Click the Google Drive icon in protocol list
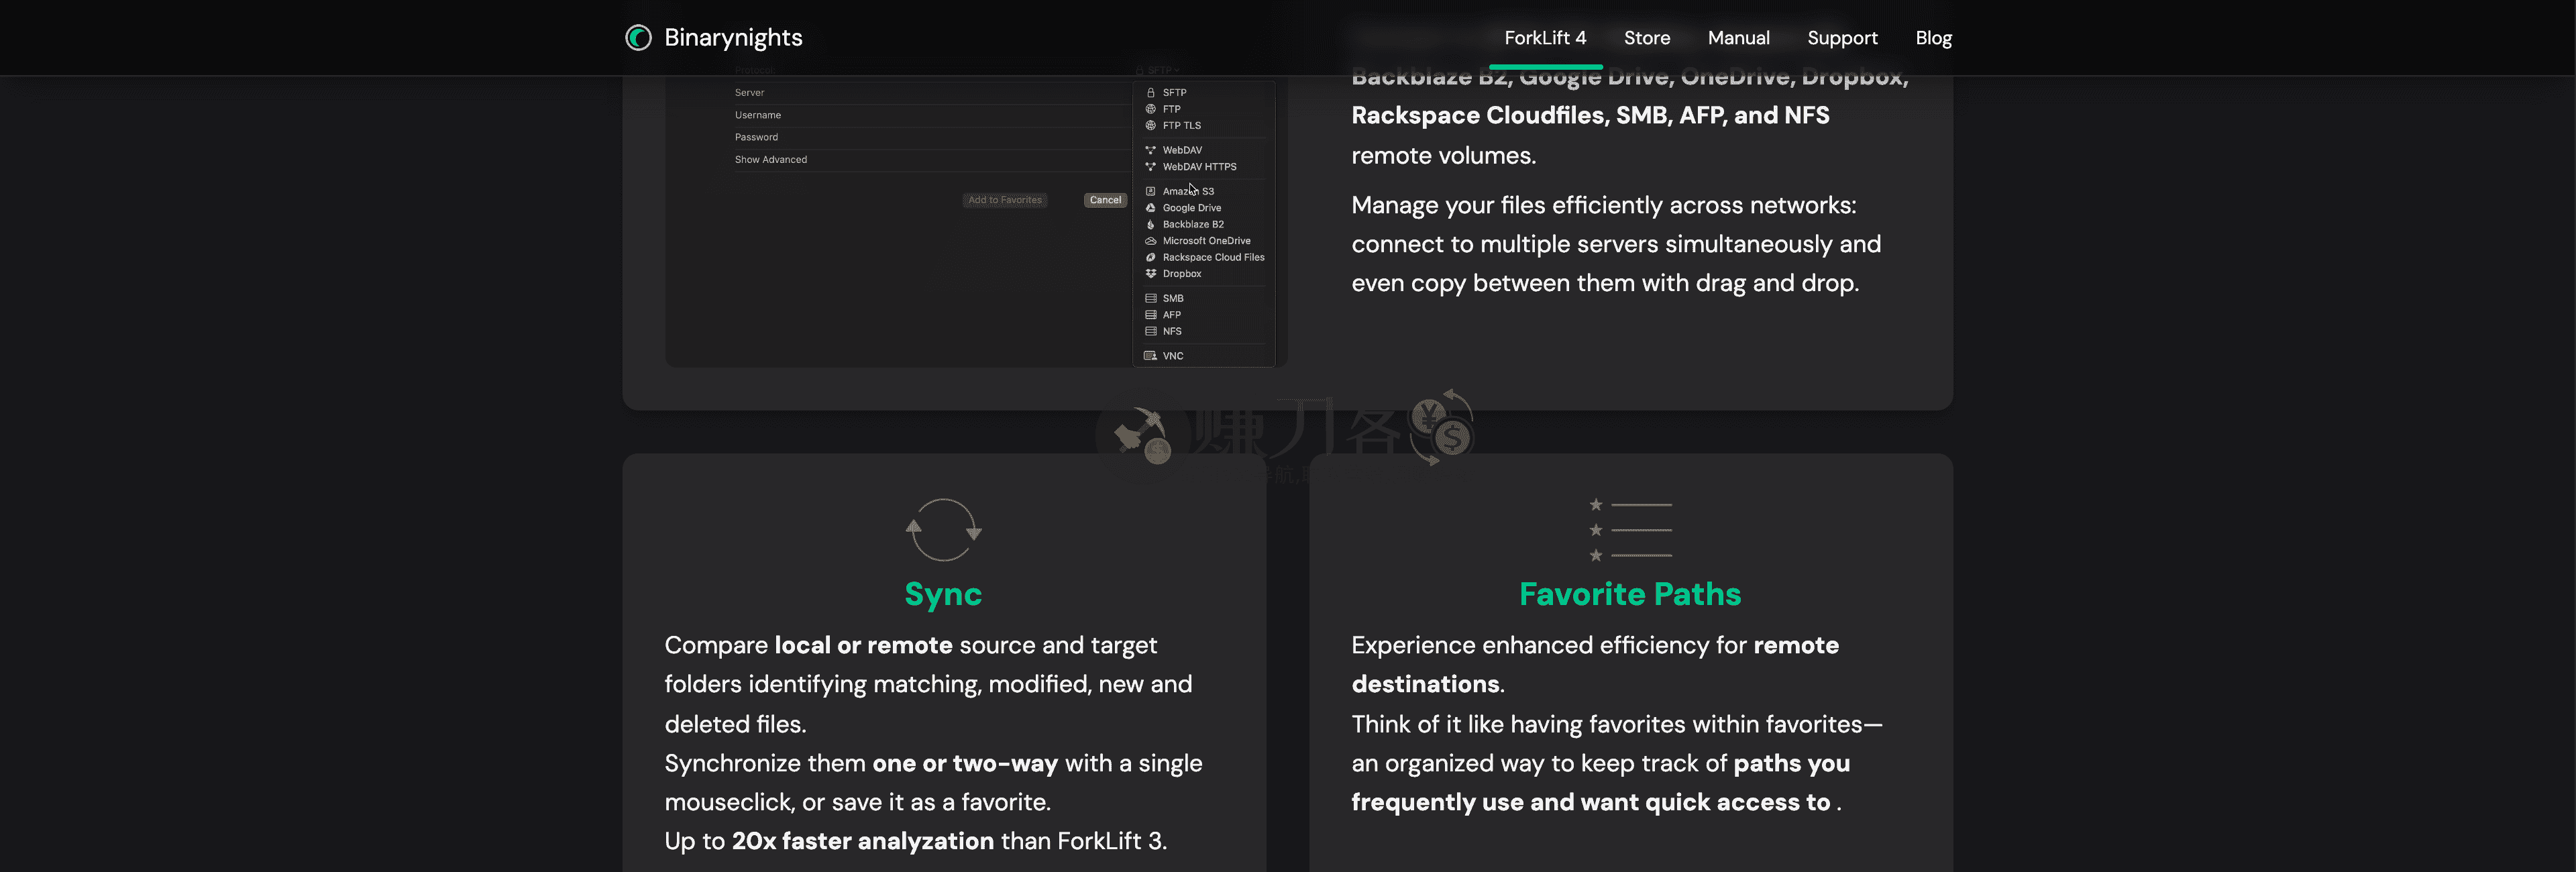The width and height of the screenshot is (2576, 872). coord(1150,208)
